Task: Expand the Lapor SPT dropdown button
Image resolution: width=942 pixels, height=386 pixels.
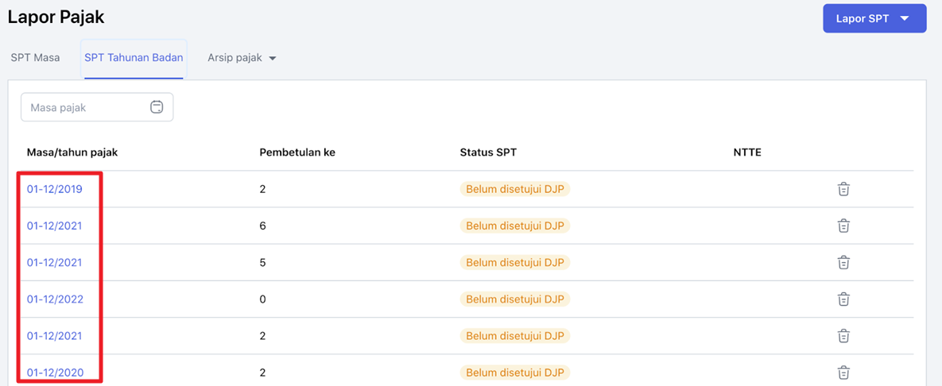Action: pyautogui.click(x=874, y=18)
